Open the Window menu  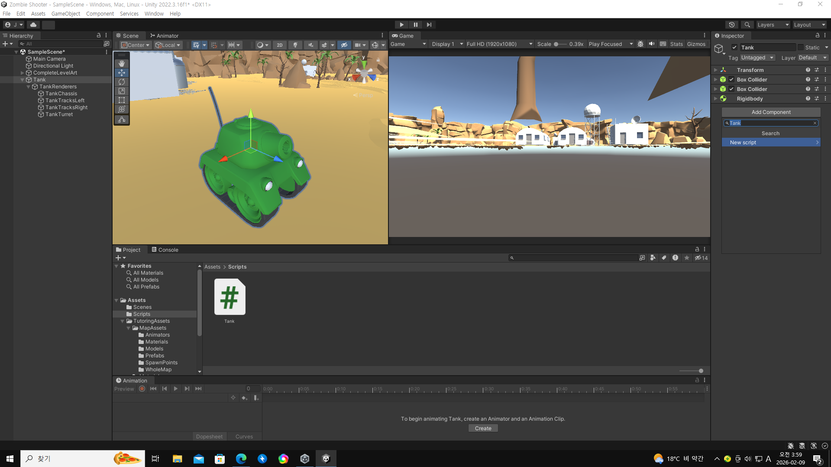pos(154,13)
